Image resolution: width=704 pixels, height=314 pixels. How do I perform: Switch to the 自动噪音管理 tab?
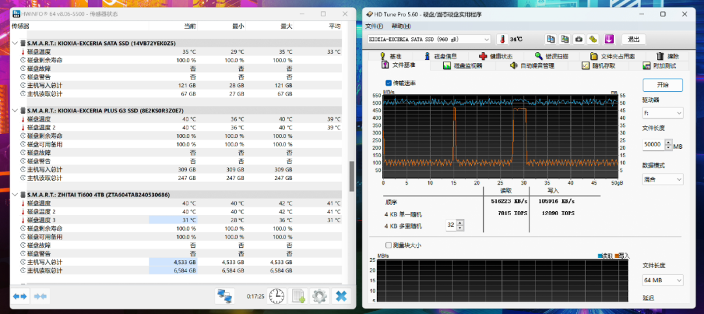pos(532,66)
